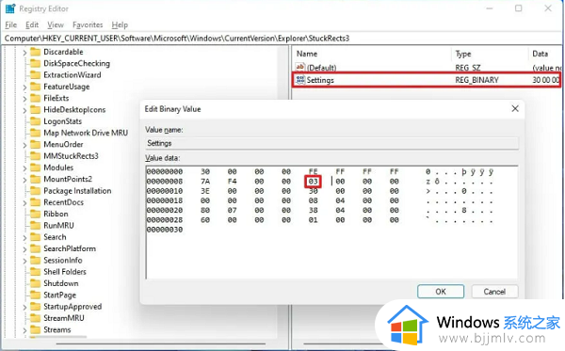Expand the SessionInfo key
The width and height of the screenshot is (565, 351).
[24, 261]
